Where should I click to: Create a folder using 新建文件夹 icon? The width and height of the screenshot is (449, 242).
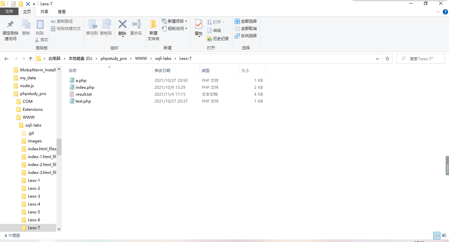tap(153, 30)
